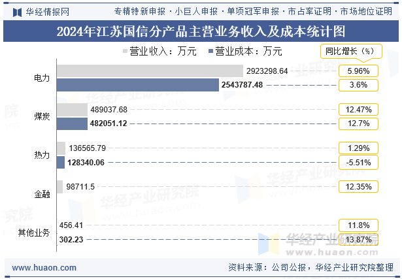This screenshot has width=402, height=279.
Task: Click the 电力 category label
Action: click(x=42, y=78)
